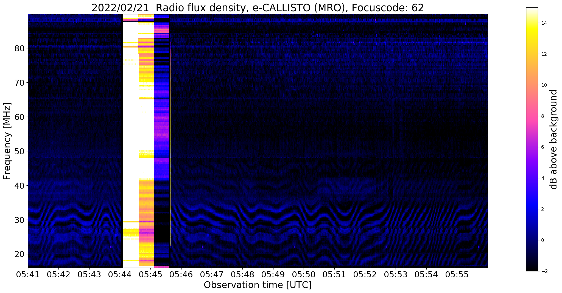Click the colorbar tick label 10

tap(543, 85)
